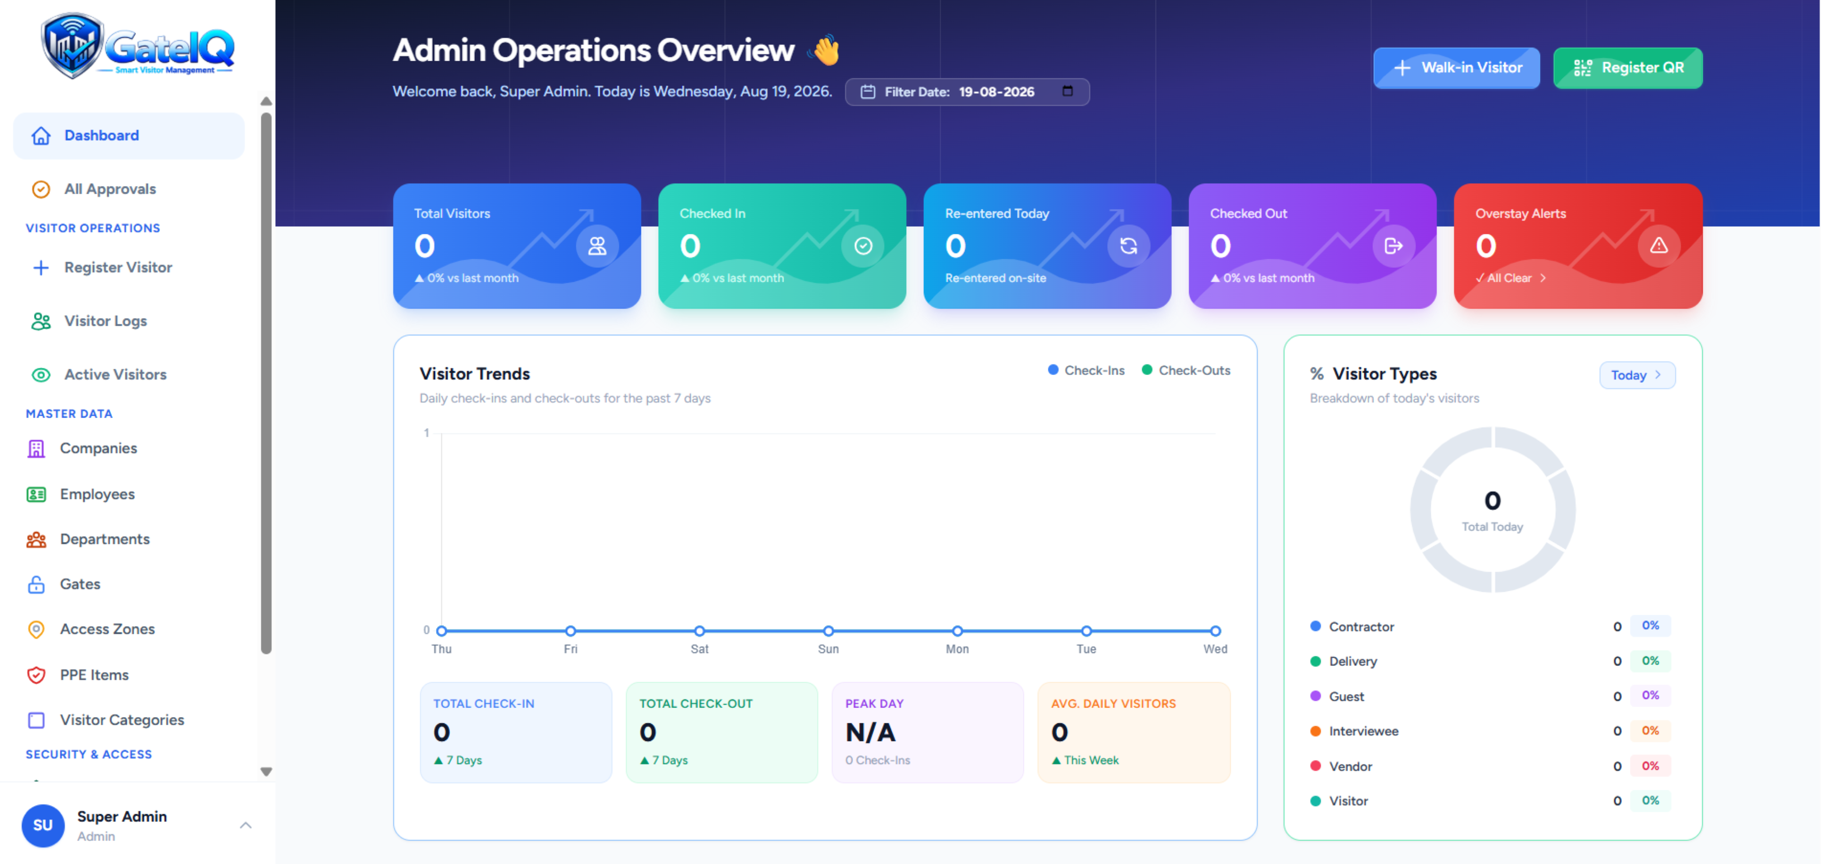Expand the Super Admin profile menu chevron
This screenshot has width=1821, height=864.
coord(245,825)
